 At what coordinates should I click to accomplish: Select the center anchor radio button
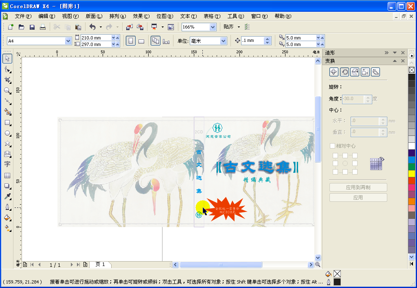pos(345,164)
